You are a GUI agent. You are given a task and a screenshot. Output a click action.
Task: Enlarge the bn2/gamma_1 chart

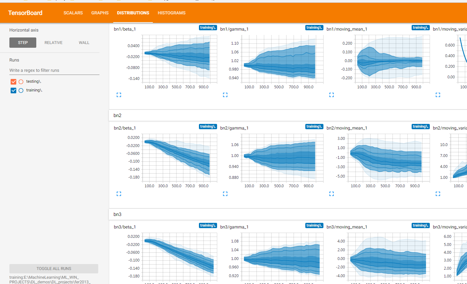[225, 193]
